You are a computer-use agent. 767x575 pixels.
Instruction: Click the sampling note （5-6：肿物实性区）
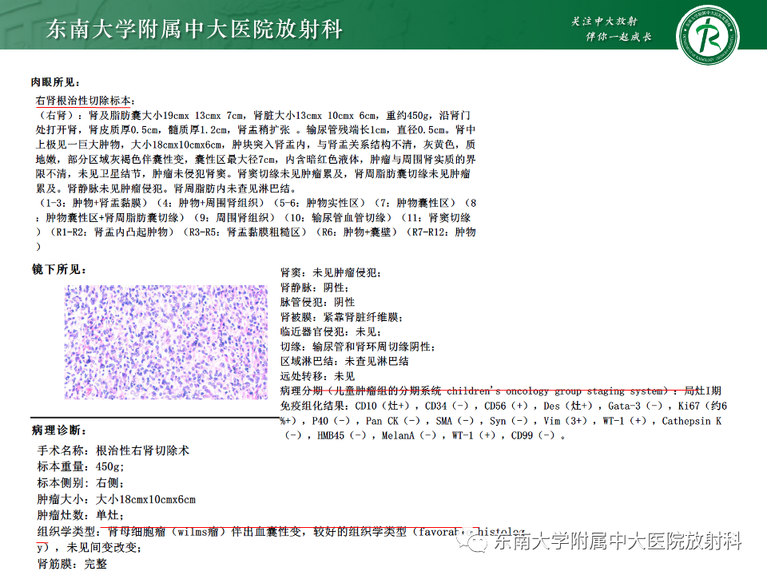pyautogui.click(x=320, y=203)
